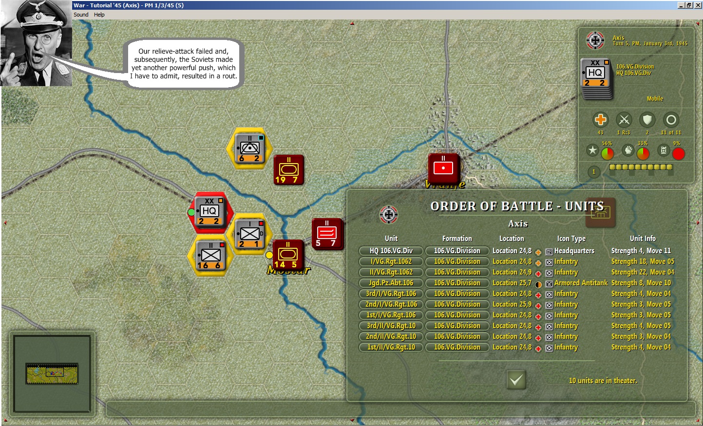Select the infantry counter marked 16-6
Image resolution: width=703 pixels, height=426 pixels.
[x=210, y=256]
